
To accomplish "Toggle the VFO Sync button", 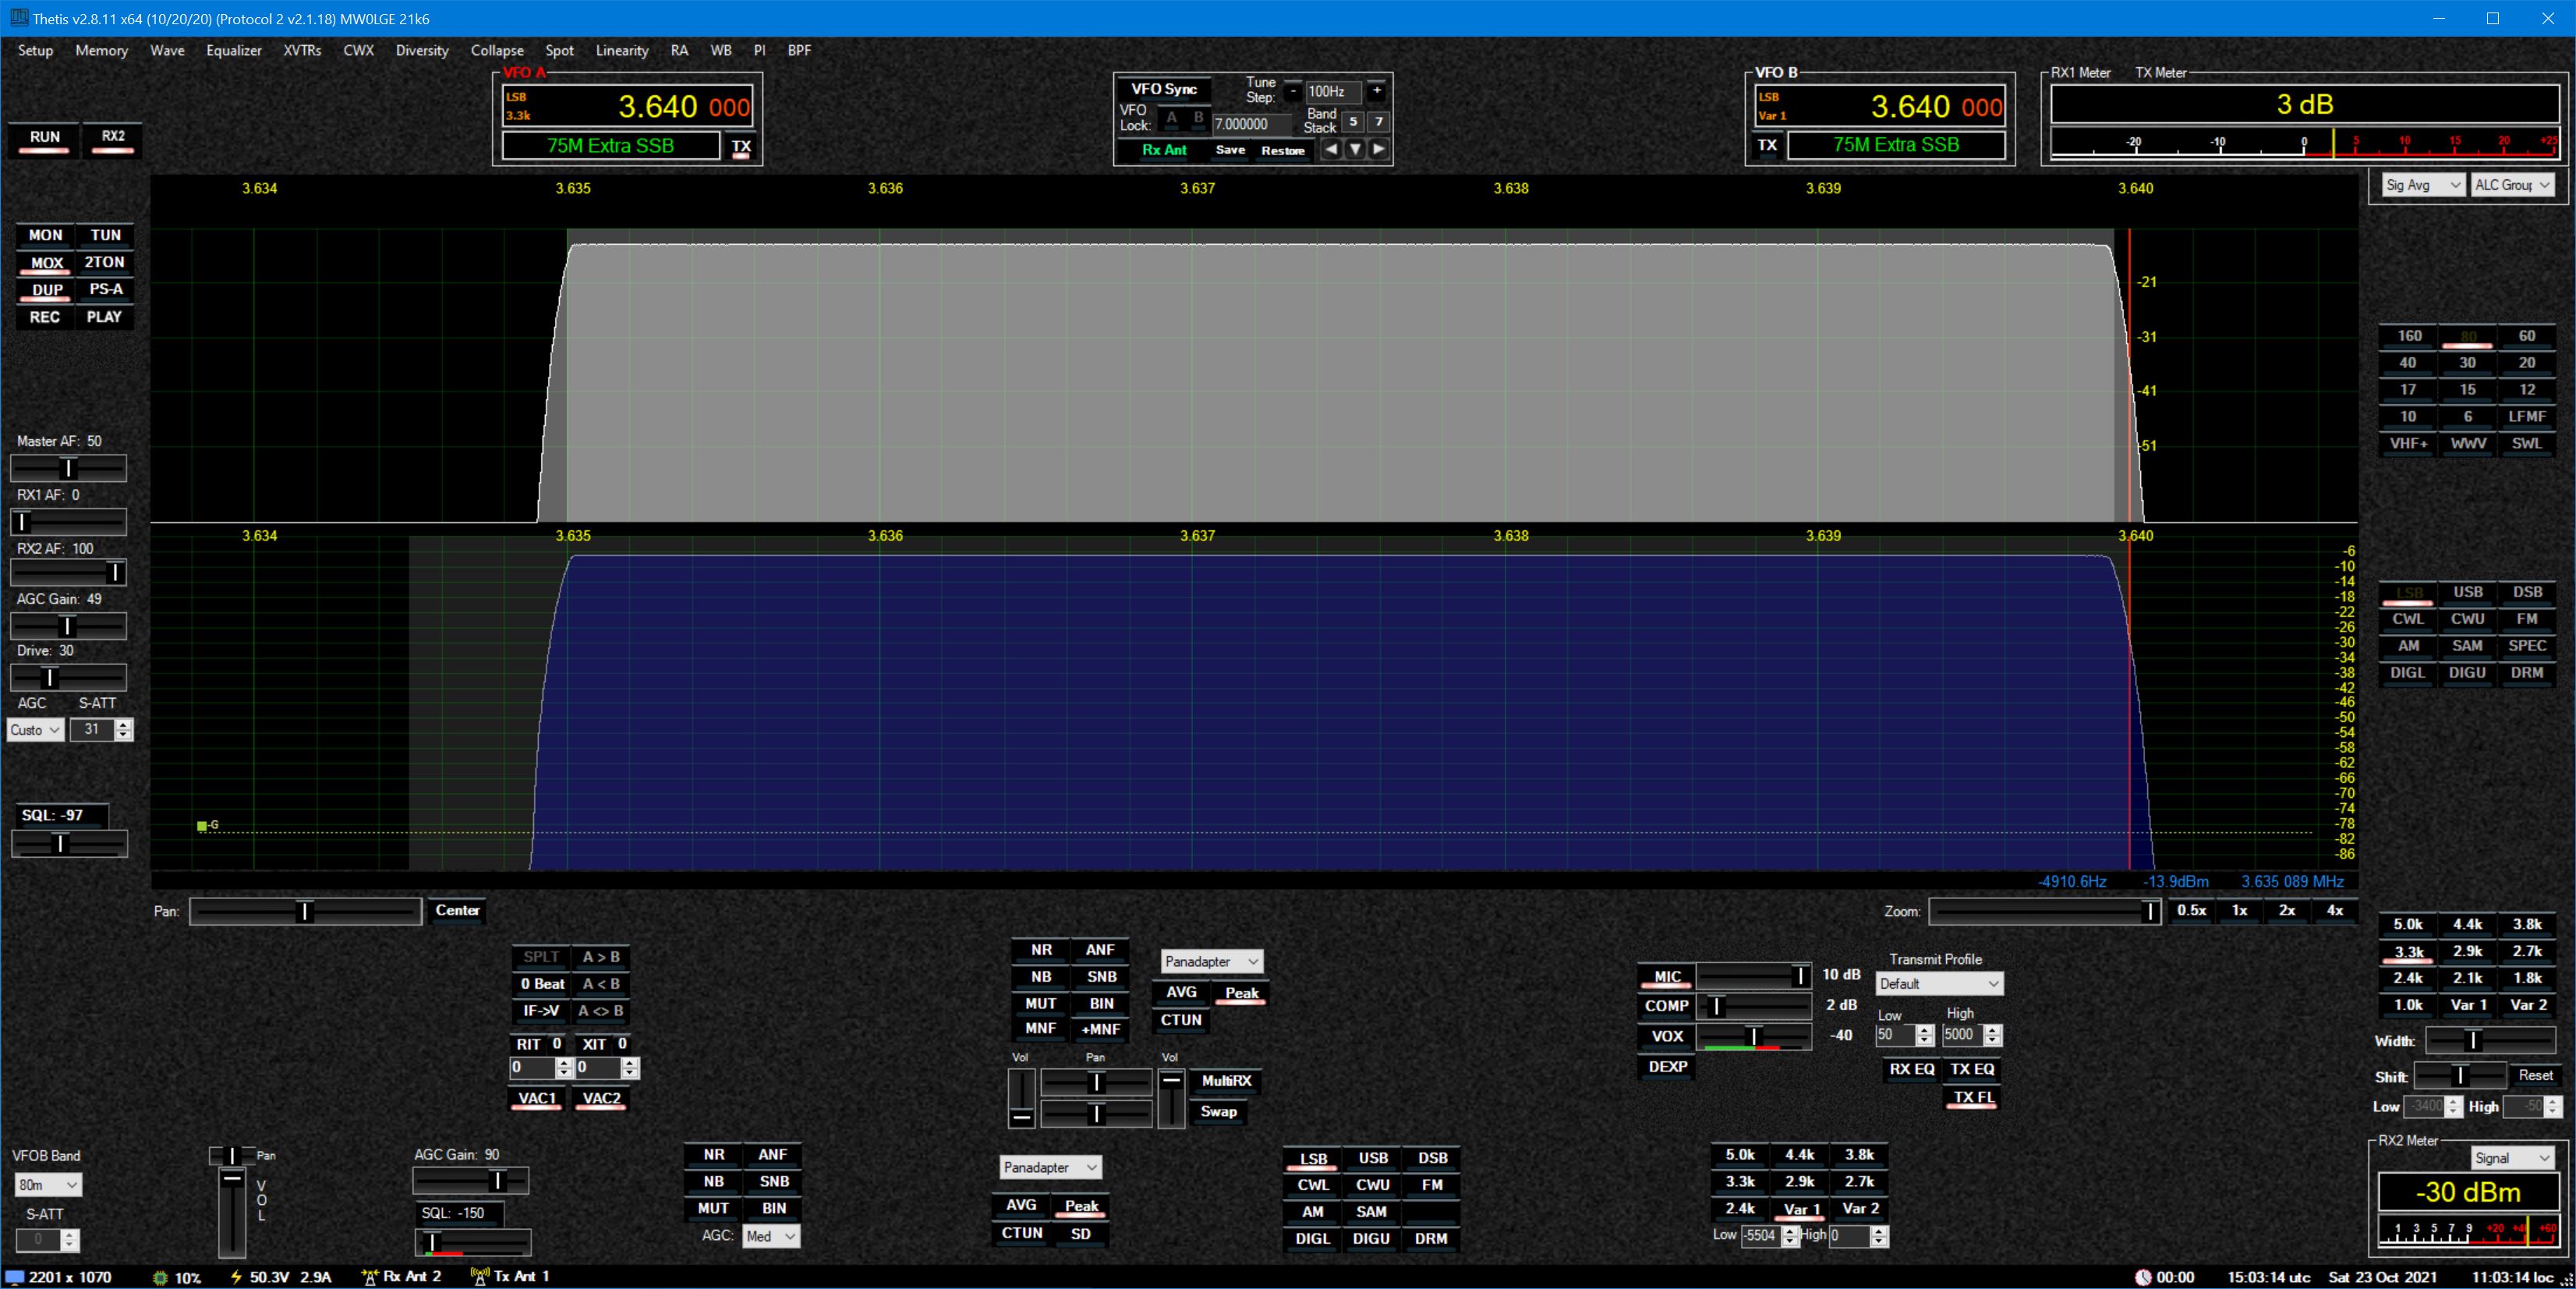I will coord(1163,89).
